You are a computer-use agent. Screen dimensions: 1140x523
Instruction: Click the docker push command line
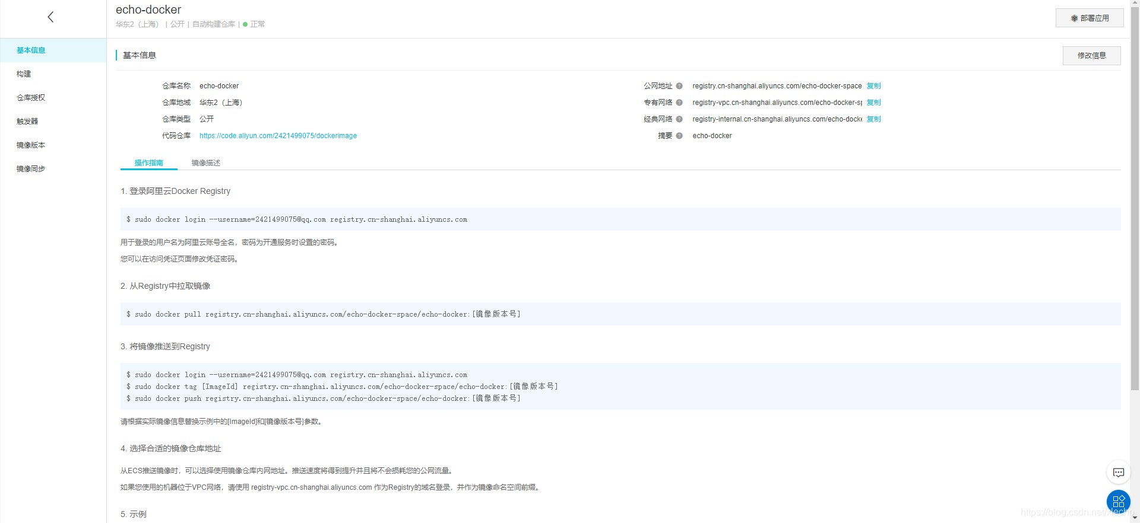point(324,398)
